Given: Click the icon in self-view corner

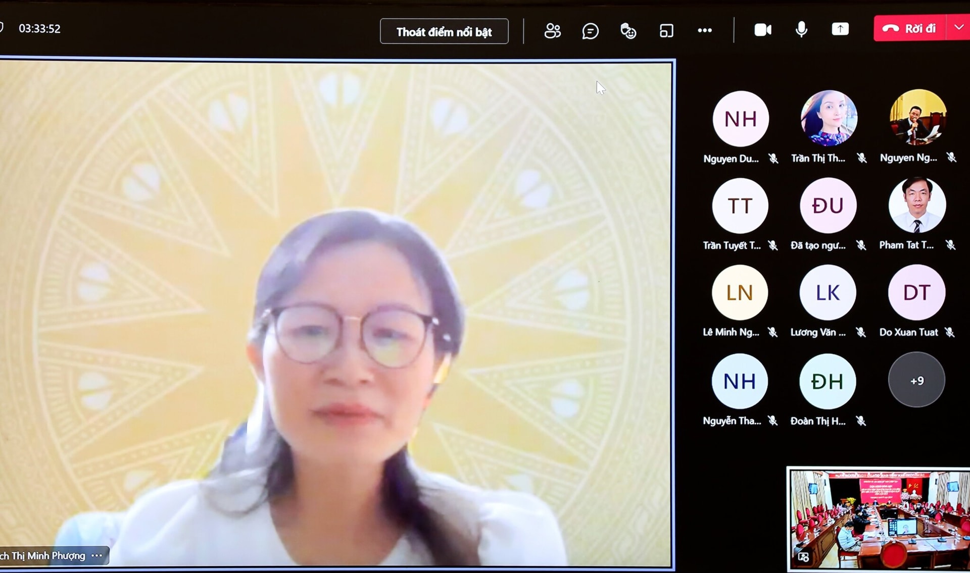Looking at the screenshot, I should [803, 557].
